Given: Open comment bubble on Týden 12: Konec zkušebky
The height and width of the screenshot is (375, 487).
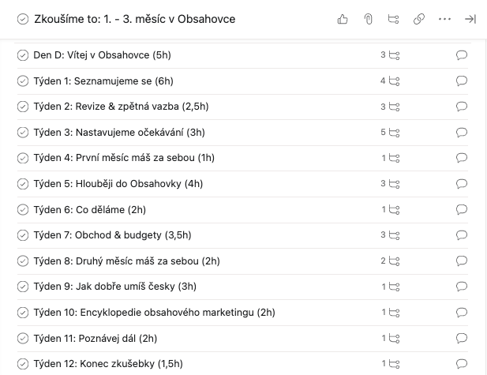Looking at the screenshot, I should click(x=462, y=363).
